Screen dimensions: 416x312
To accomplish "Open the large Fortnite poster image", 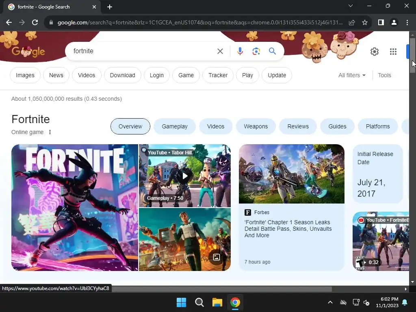I will (x=75, y=208).
